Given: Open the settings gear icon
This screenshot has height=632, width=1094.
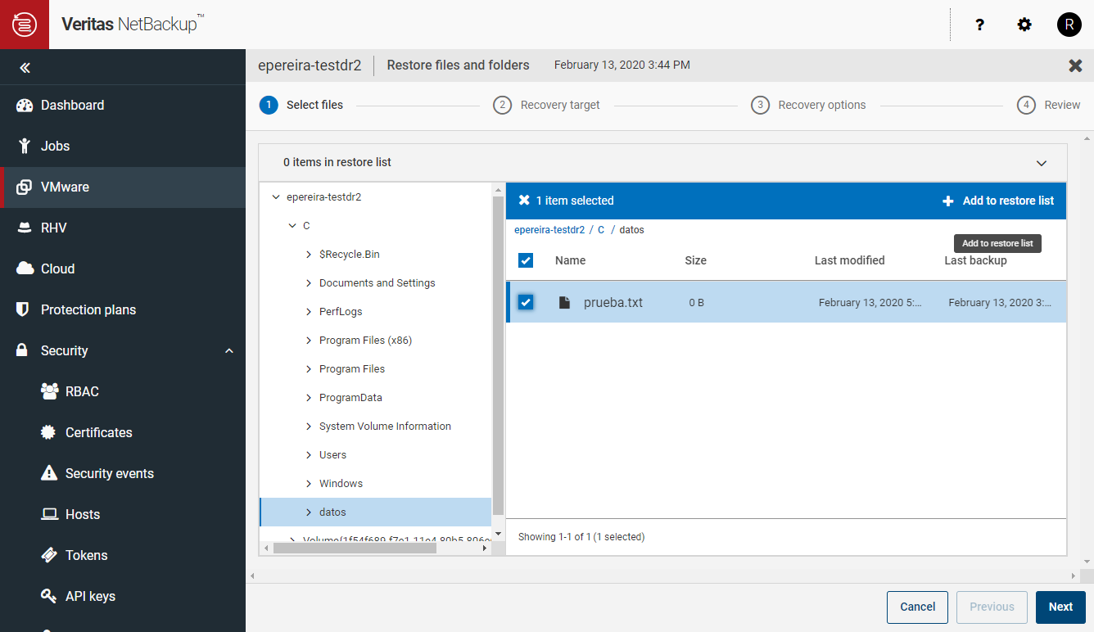Looking at the screenshot, I should click(x=1024, y=25).
